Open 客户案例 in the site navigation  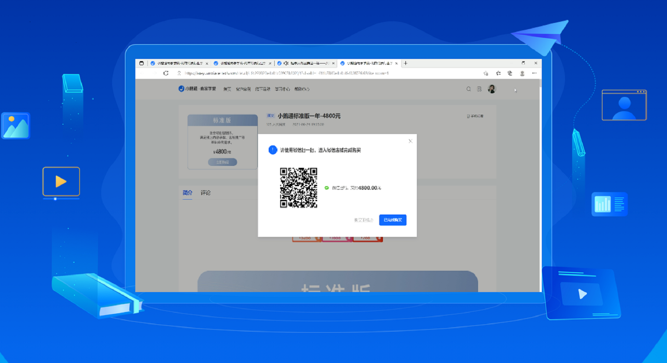click(x=243, y=89)
